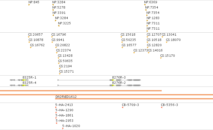Open the GS:12707 feature label
The width and height of the screenshot is (213, 130).
154,35
